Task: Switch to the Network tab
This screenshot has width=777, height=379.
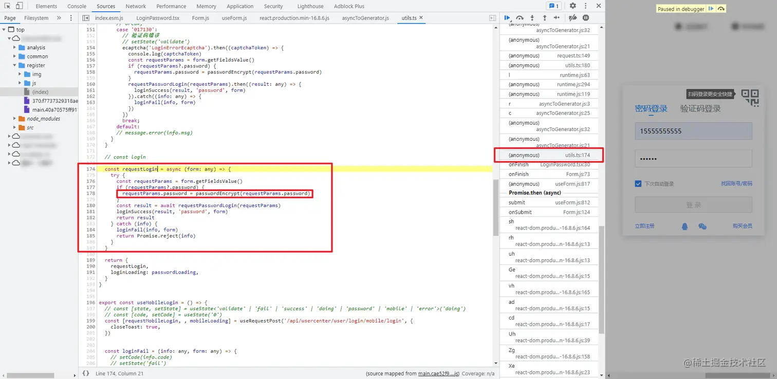Action: click(136, 6)
